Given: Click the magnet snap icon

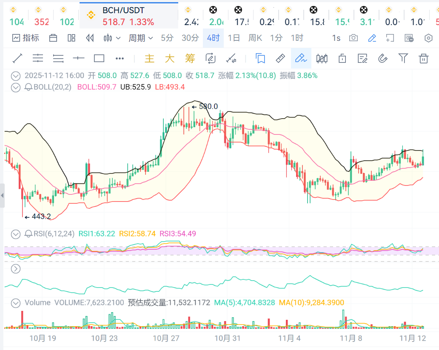Looking at the screenshot, I should click(382, 58).
